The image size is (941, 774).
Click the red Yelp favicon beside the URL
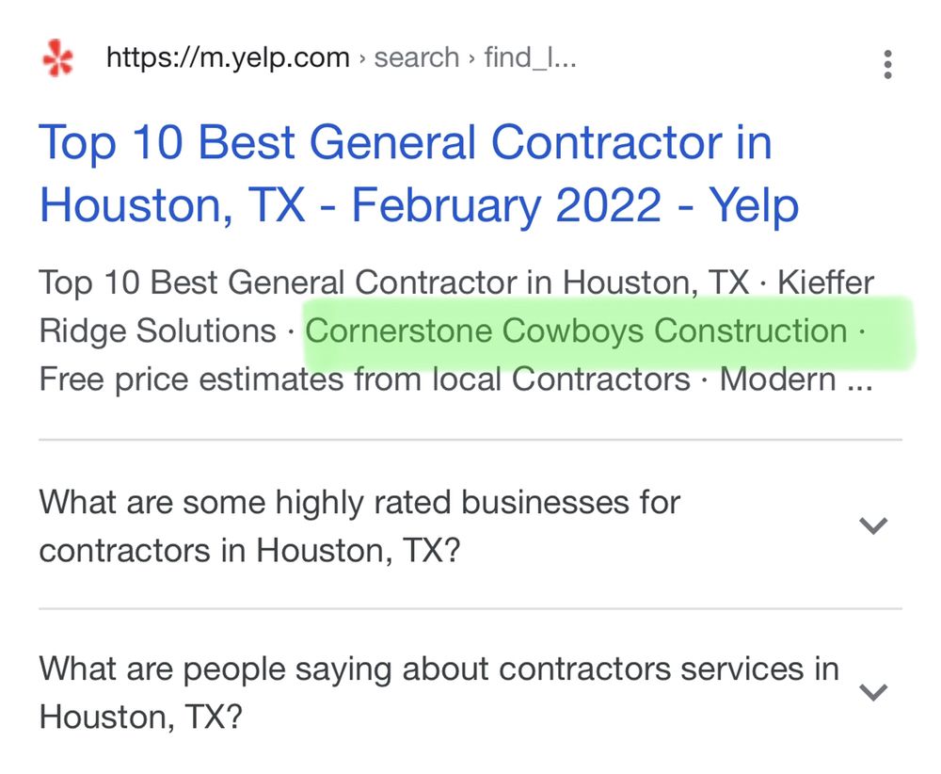[56, 57]
